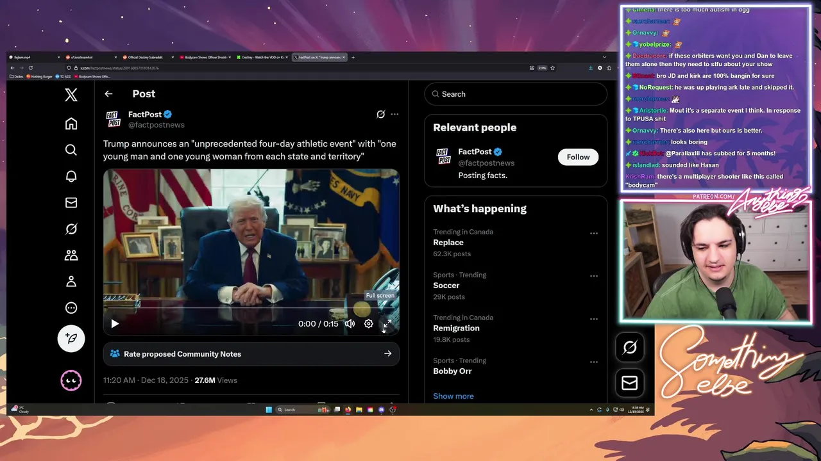Bookmark this page with star icon
This screenshot has width=821, height=461.
tap(553, 68)
